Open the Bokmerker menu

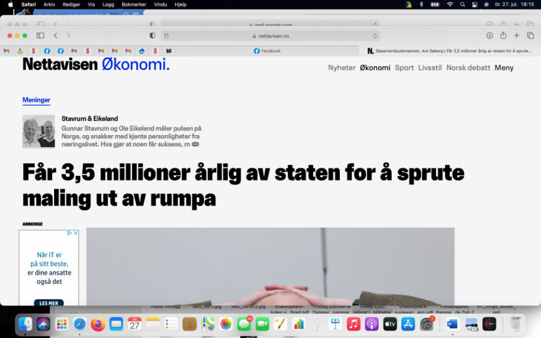tap(134, 5)
